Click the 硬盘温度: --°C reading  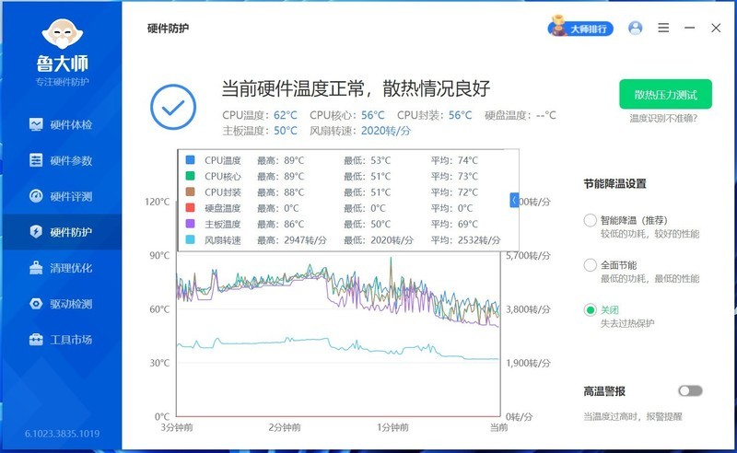(x=521, y=115)
